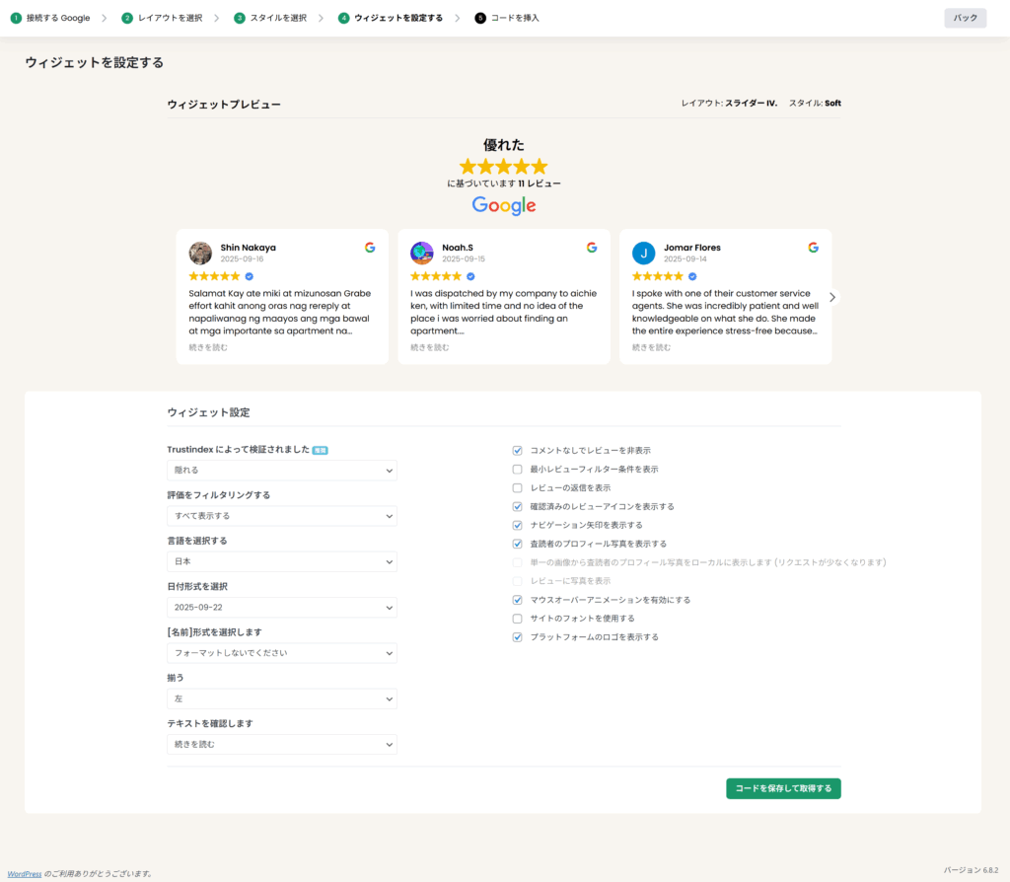Click Google icon on Shin Nakaya's review card
Image resolution: width=1010 pixels, height=882 pixels.
(x=370, y=248)
